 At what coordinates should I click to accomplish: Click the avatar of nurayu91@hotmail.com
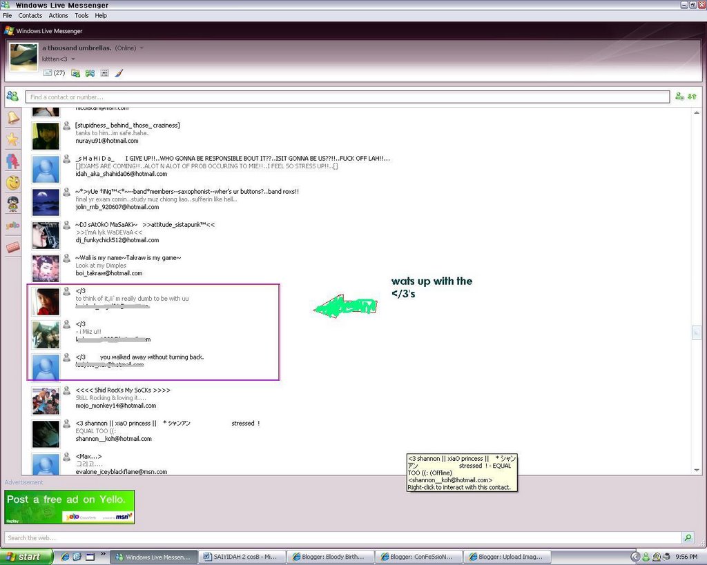(x=46, y=136)
